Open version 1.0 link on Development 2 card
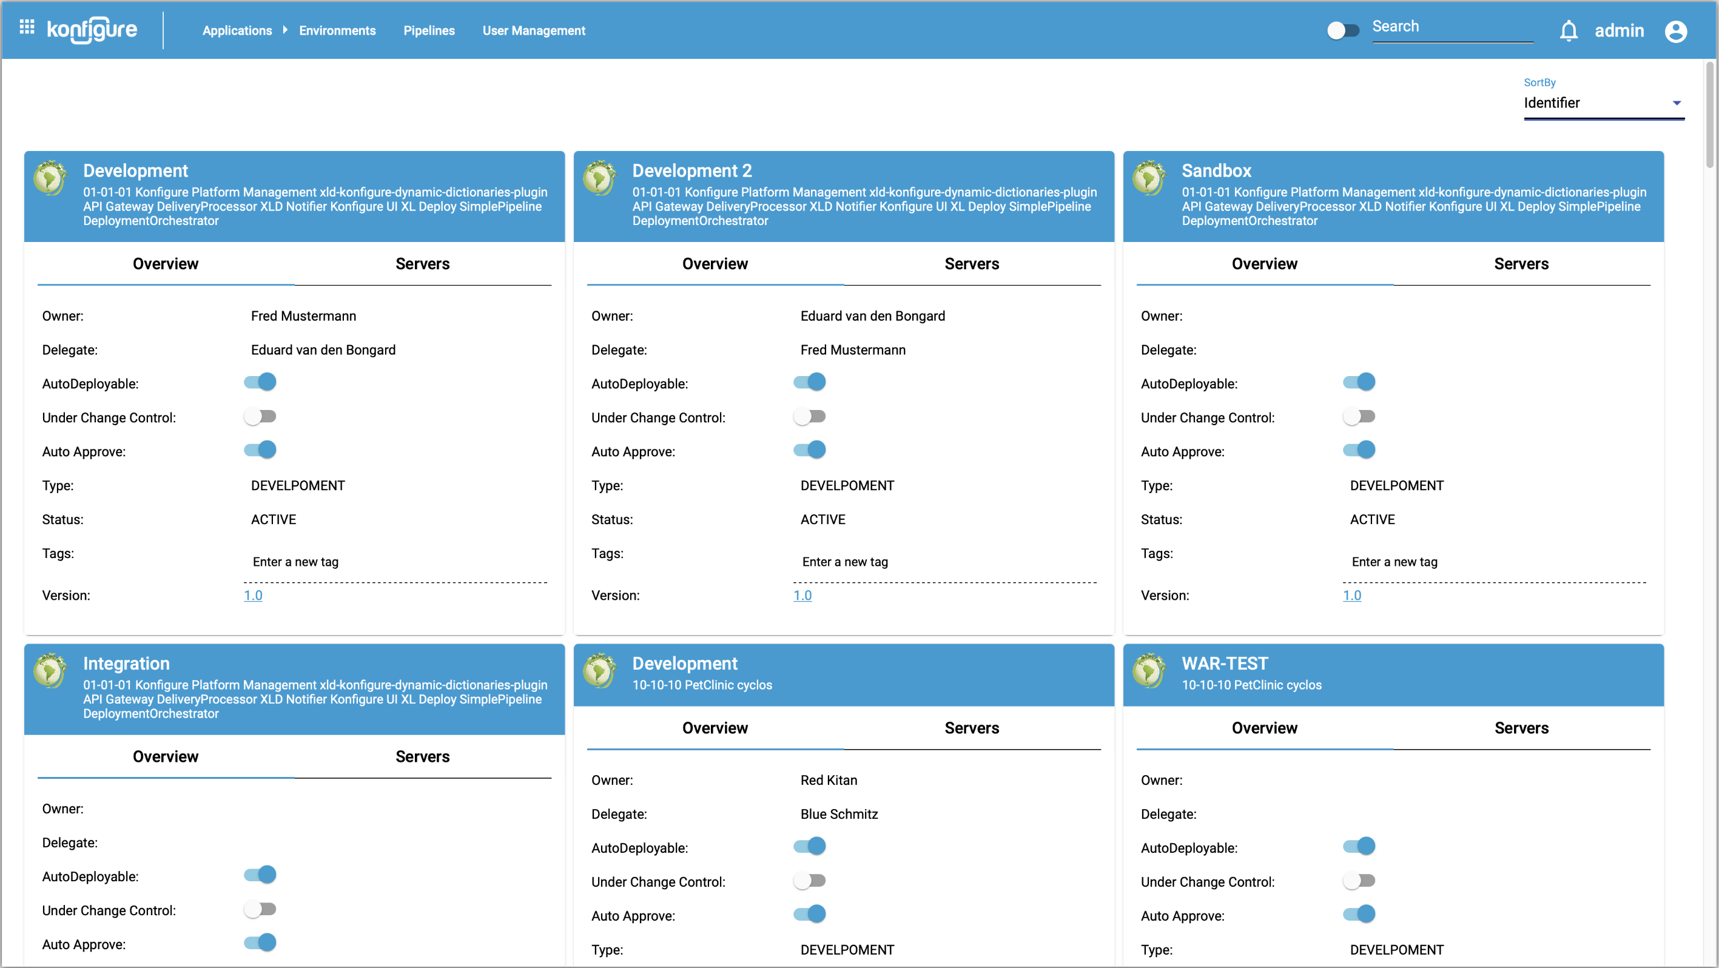This screenshot has height=968, width=1719. coord(802,595)
